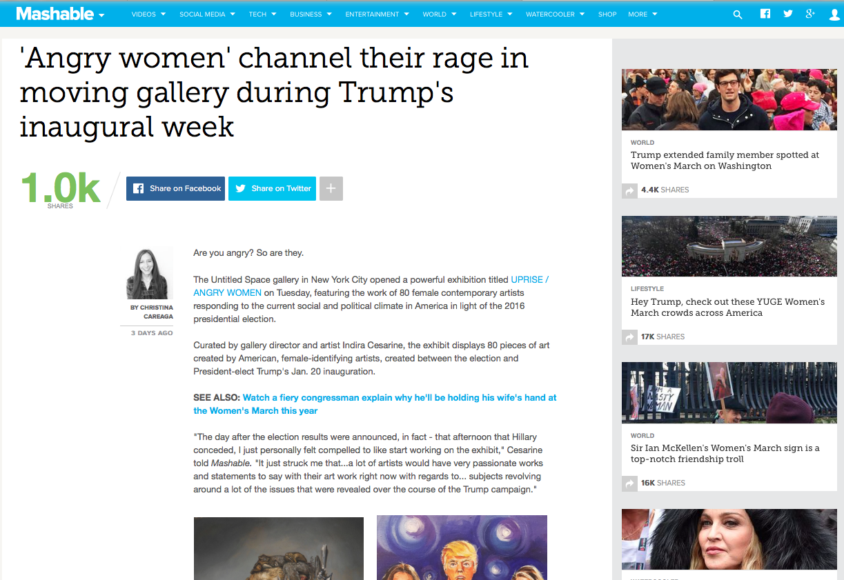This screenshot has width=844, height=580.
Task: Open the colorful Trump painting image
Action: (x=462, y=548)
